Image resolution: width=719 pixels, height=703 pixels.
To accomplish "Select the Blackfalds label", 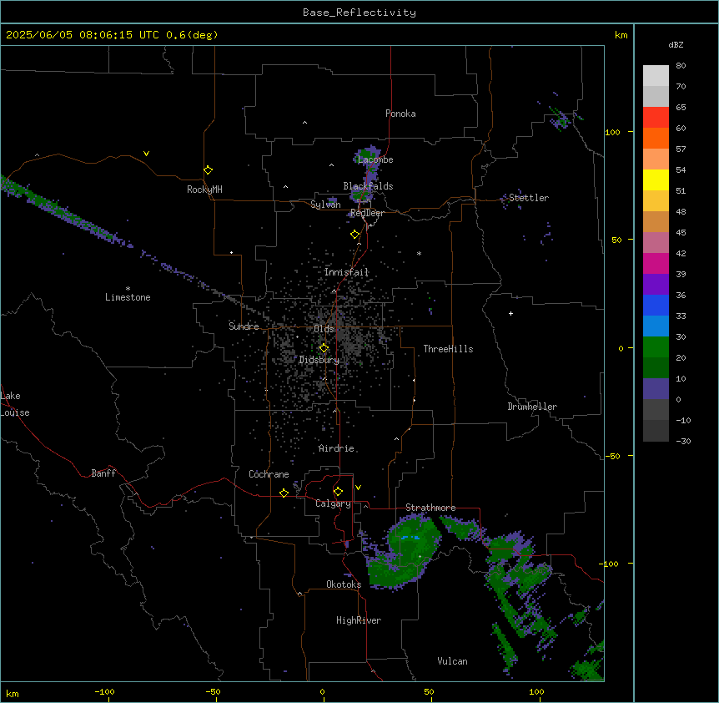I will pyautogui.click(x=368, y=186).
